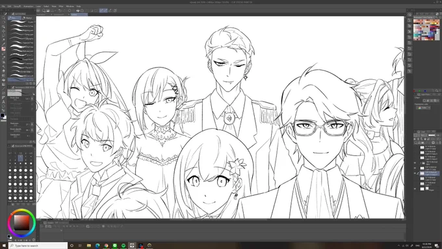Image resolution: width=442 pixels, height=249 pixels.
Task: Open Microsoft Edge from taskbar
Action: tap(97, 245)
